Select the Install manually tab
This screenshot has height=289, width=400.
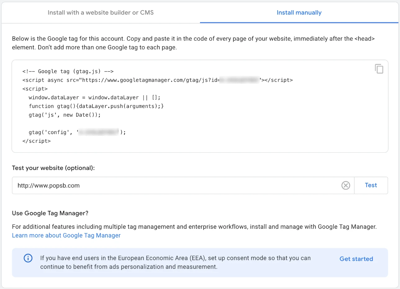point(299,13)
